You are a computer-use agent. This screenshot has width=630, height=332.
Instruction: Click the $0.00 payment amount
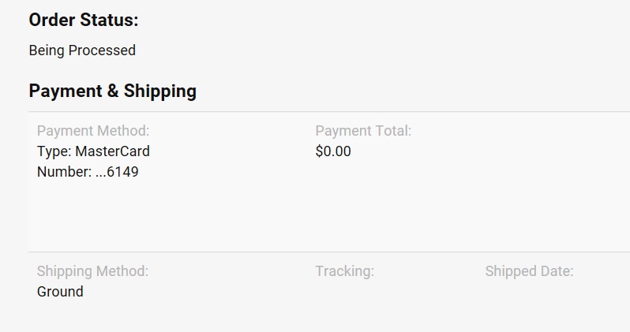333,151
